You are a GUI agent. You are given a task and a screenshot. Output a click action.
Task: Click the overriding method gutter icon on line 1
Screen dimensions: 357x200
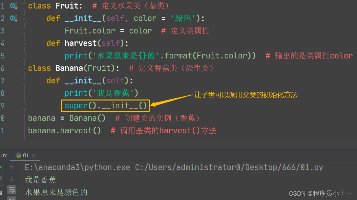(12, 5)
